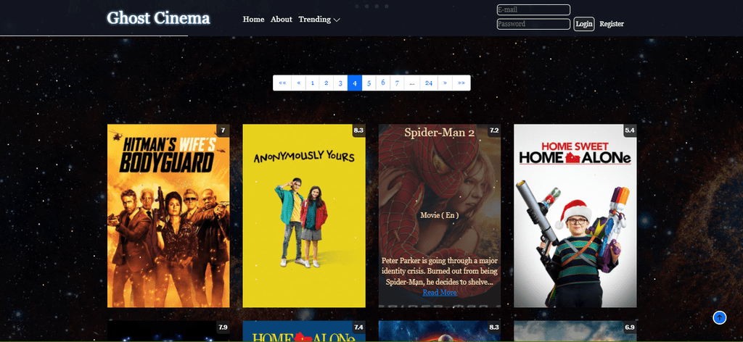743x342 pixels.
Task: Go to next page with » button
Action: tap(445, 83)
